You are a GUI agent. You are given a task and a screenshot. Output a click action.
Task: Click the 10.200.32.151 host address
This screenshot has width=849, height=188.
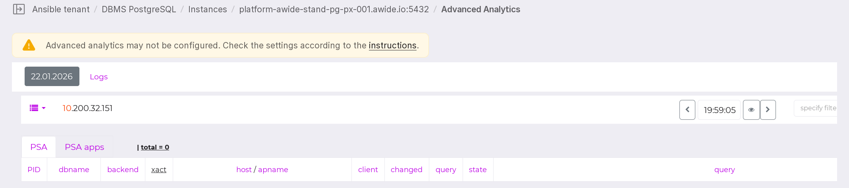87,108
